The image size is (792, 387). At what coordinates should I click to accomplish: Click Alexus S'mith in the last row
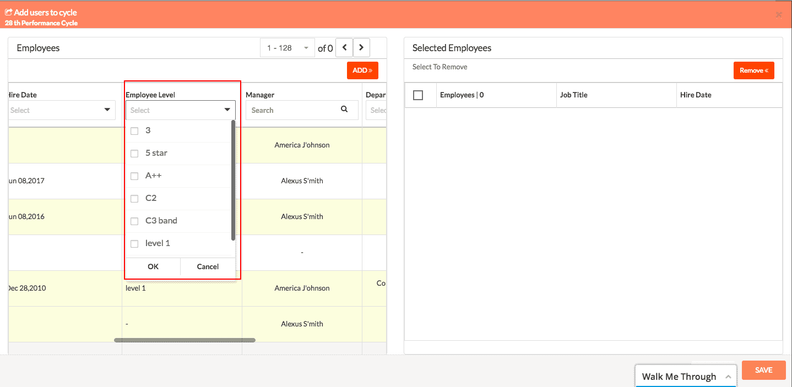pos(302,324)
